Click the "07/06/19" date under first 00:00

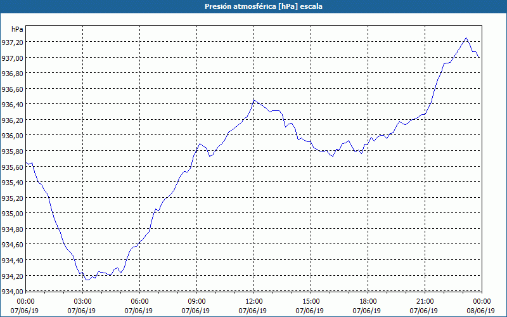point(25,311)
